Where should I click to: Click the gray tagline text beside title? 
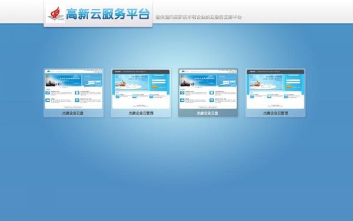point(198,17)
